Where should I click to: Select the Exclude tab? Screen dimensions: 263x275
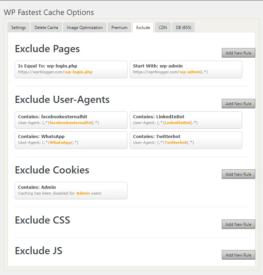click(143, 27)
